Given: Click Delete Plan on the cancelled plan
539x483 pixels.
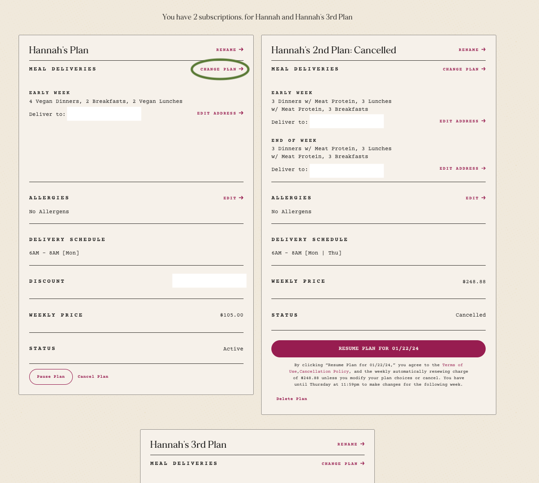Looking at the screenshot, I should click(x=291, y=399).
